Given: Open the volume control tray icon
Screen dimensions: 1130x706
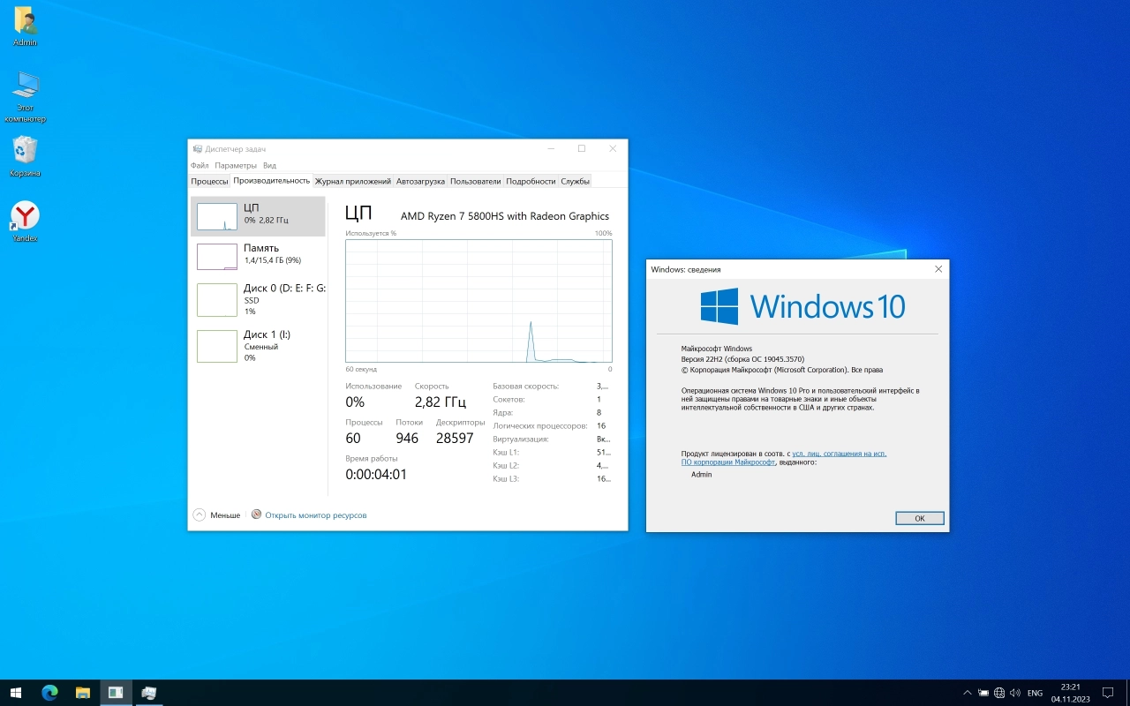Looking at the screenshot, I should 1015,693.
